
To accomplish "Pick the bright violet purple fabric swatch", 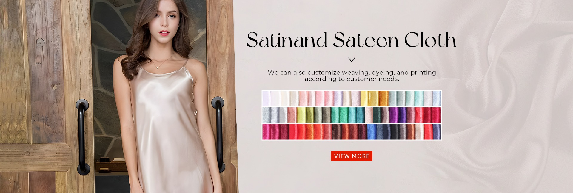I will click(x=394, y=115).
